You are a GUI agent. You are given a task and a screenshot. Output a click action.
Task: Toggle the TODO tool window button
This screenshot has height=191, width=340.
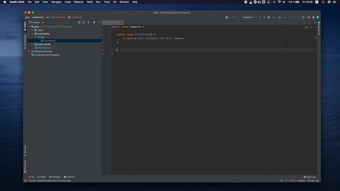(41, 177)
